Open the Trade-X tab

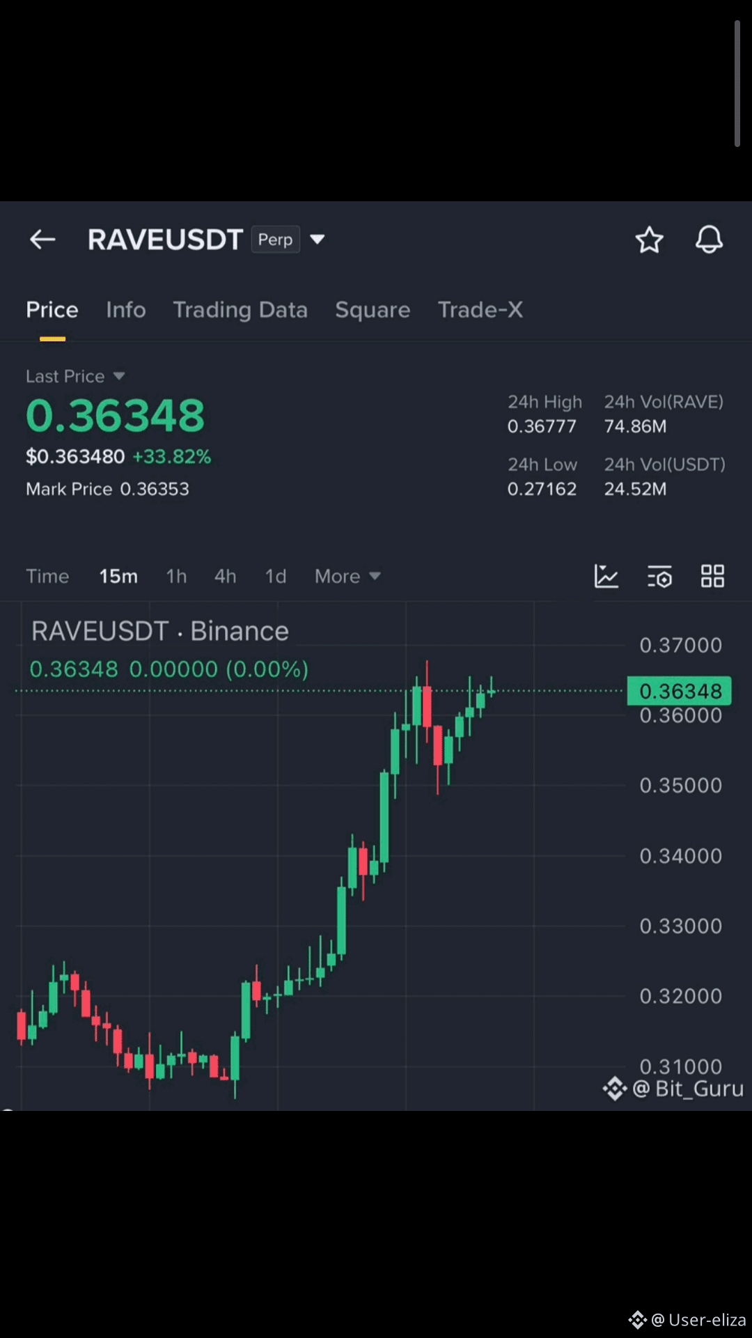480,310
